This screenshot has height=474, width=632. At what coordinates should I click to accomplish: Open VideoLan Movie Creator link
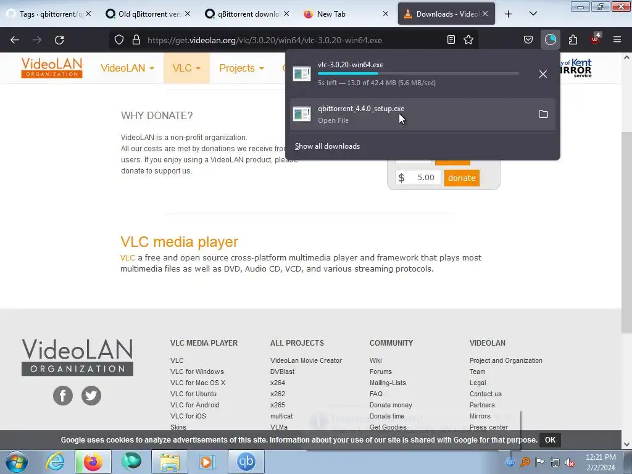tap(306, 360)
